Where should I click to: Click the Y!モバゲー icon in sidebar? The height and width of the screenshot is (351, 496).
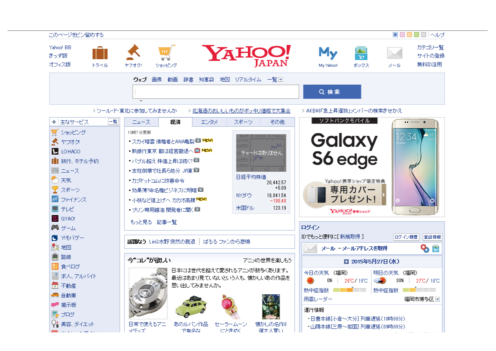(x=55, y=238)
